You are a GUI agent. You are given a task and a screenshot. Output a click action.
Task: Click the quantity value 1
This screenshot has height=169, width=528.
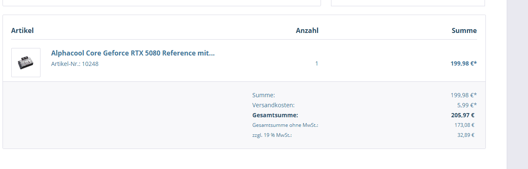[x=316, y=63]
